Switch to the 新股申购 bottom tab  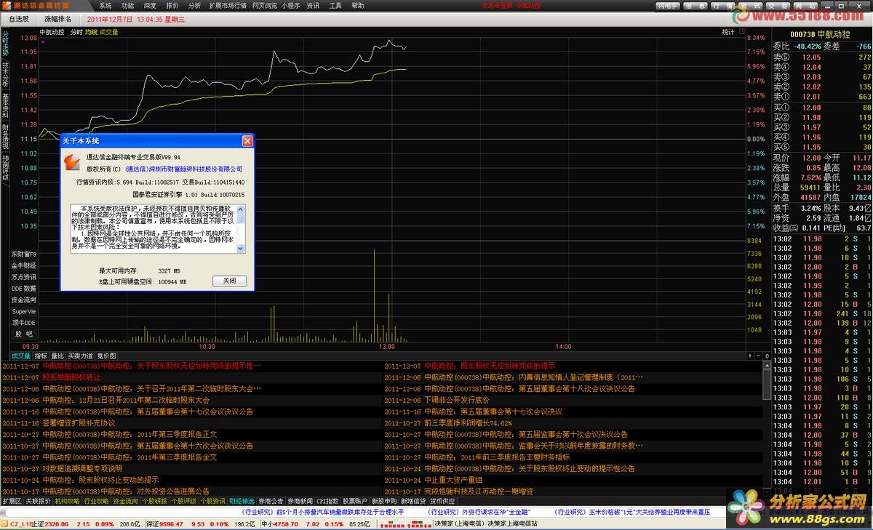pyautogui.click(x=383, y=502)
